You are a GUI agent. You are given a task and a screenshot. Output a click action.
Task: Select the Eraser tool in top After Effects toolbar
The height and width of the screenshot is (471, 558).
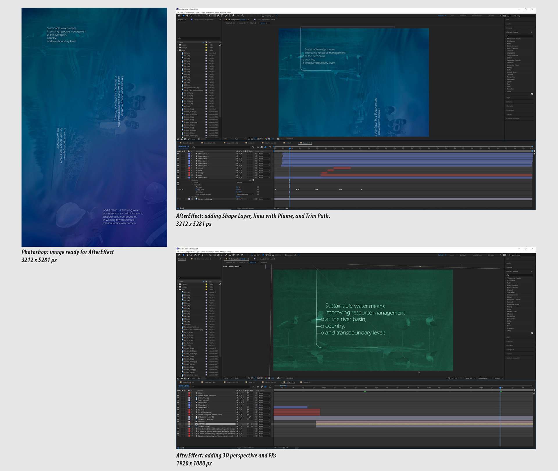click(233, 15)
